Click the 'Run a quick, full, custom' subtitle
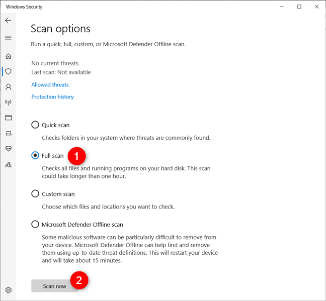The width and height of the screenshot is (326, 301). [108, 44]
